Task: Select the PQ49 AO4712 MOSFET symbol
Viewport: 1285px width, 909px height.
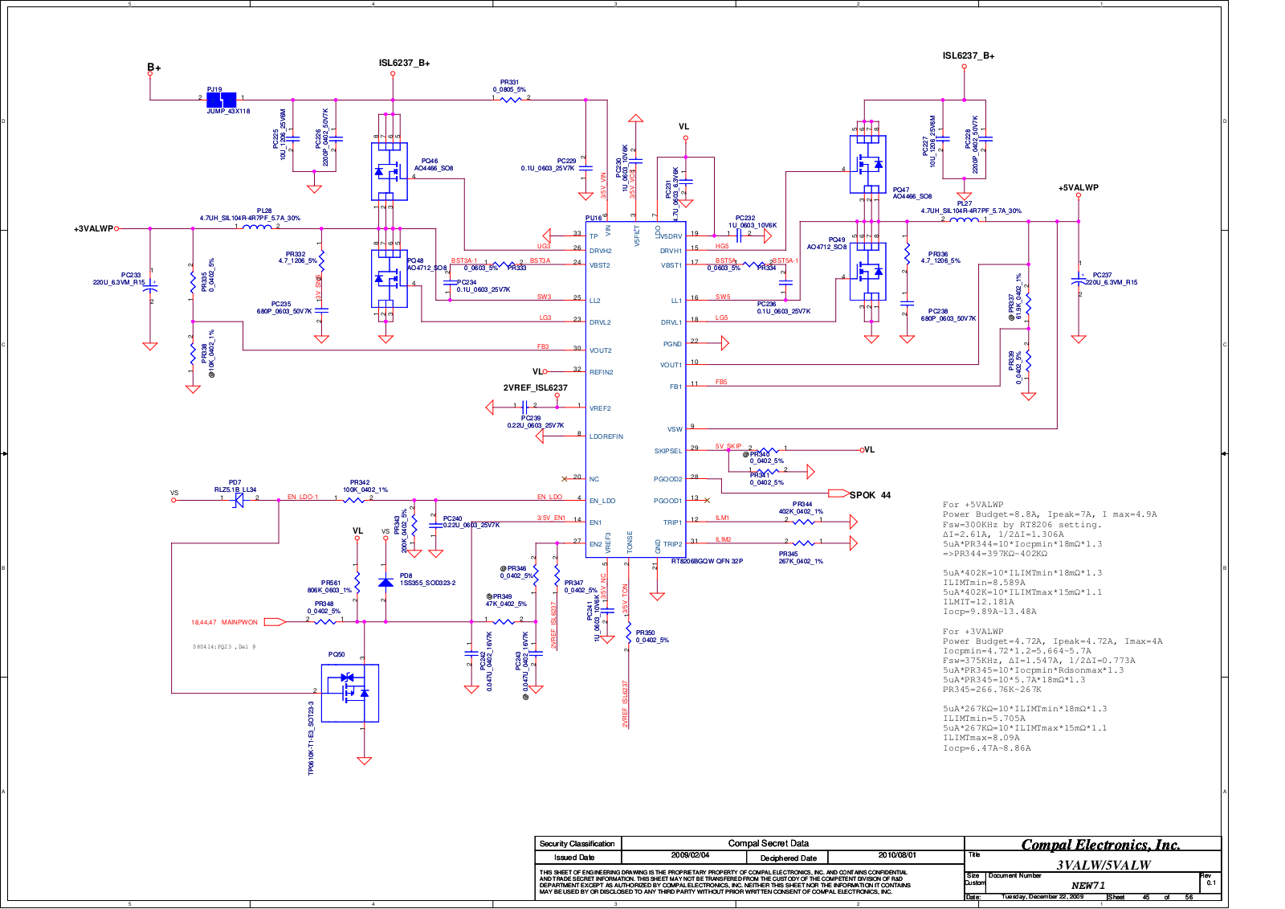Action: tap(868, 272)
